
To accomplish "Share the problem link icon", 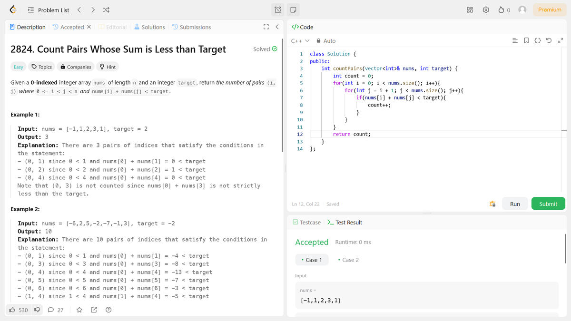I will pyautogui.click(x=94, y=310).
